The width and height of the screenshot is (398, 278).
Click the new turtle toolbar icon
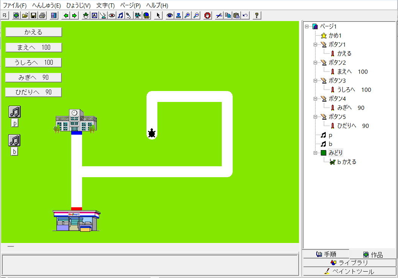[86, 15]
